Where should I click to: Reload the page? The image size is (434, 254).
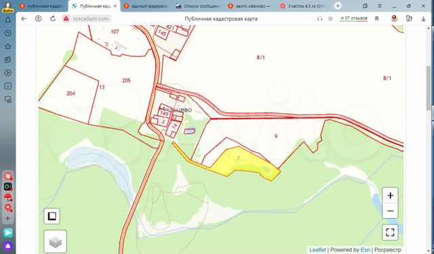coord(53,18)
